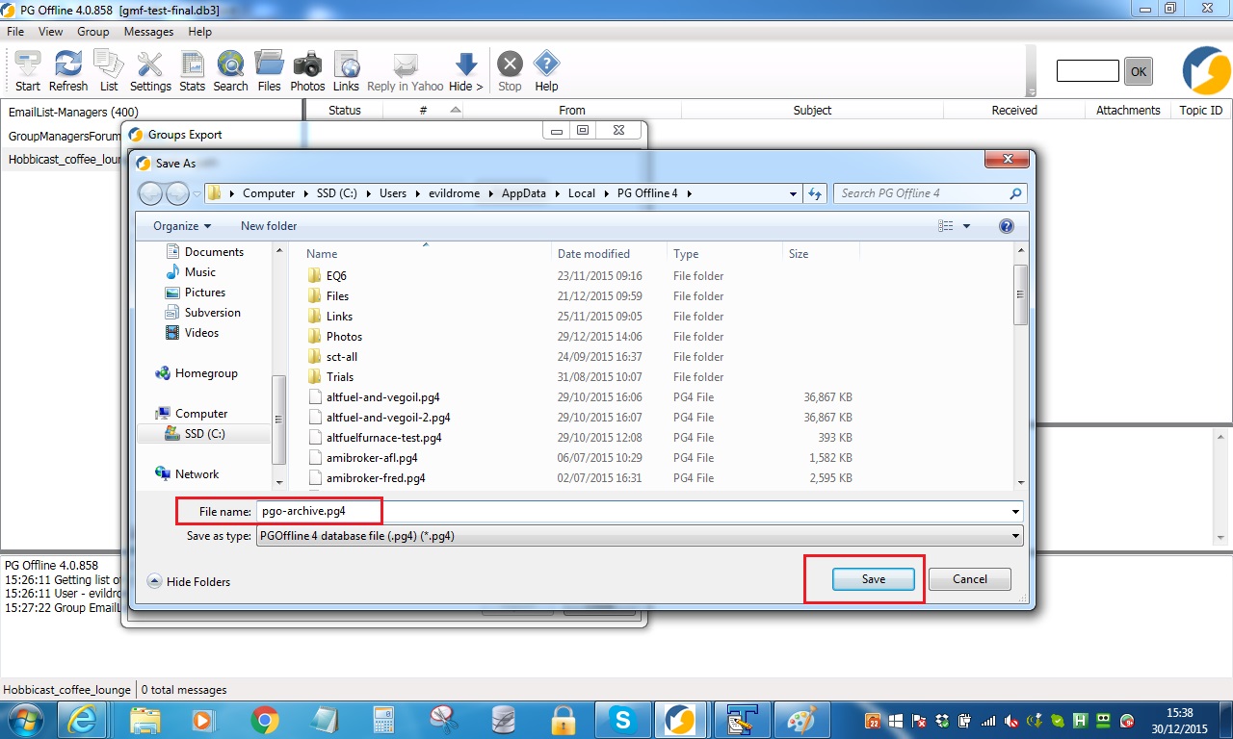Click the magnifier icon in Search PG Offline 4
This screenshot has height=739, width=1233.
pyautogui.click(x=1015, y=193)
